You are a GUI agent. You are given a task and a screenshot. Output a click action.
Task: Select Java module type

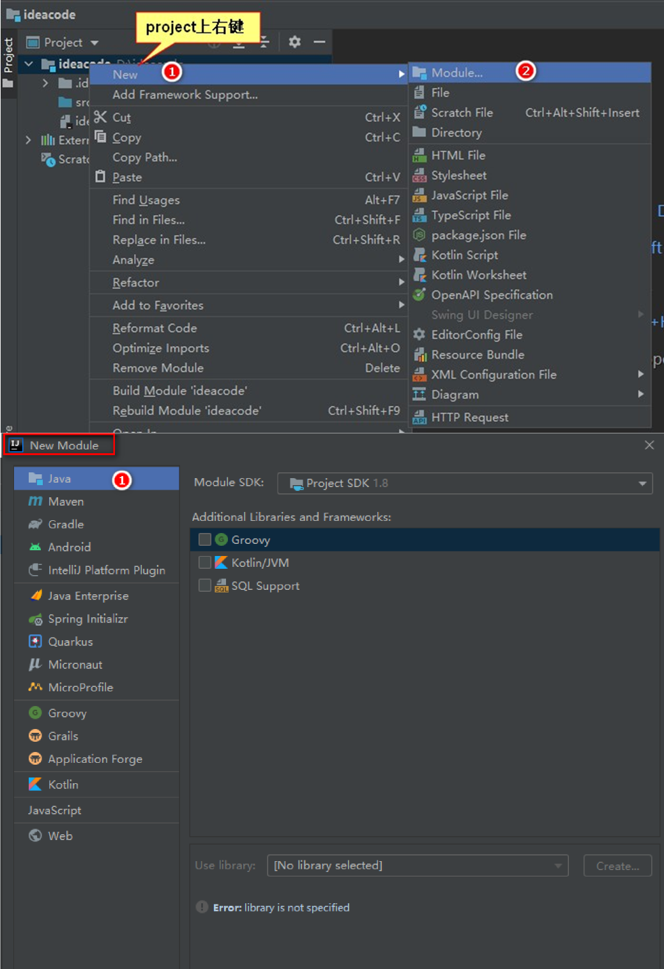click(96, 479)
